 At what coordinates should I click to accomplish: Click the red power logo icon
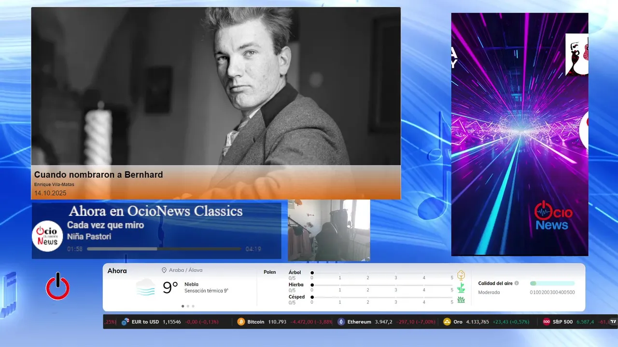click(x=58, y=286)
